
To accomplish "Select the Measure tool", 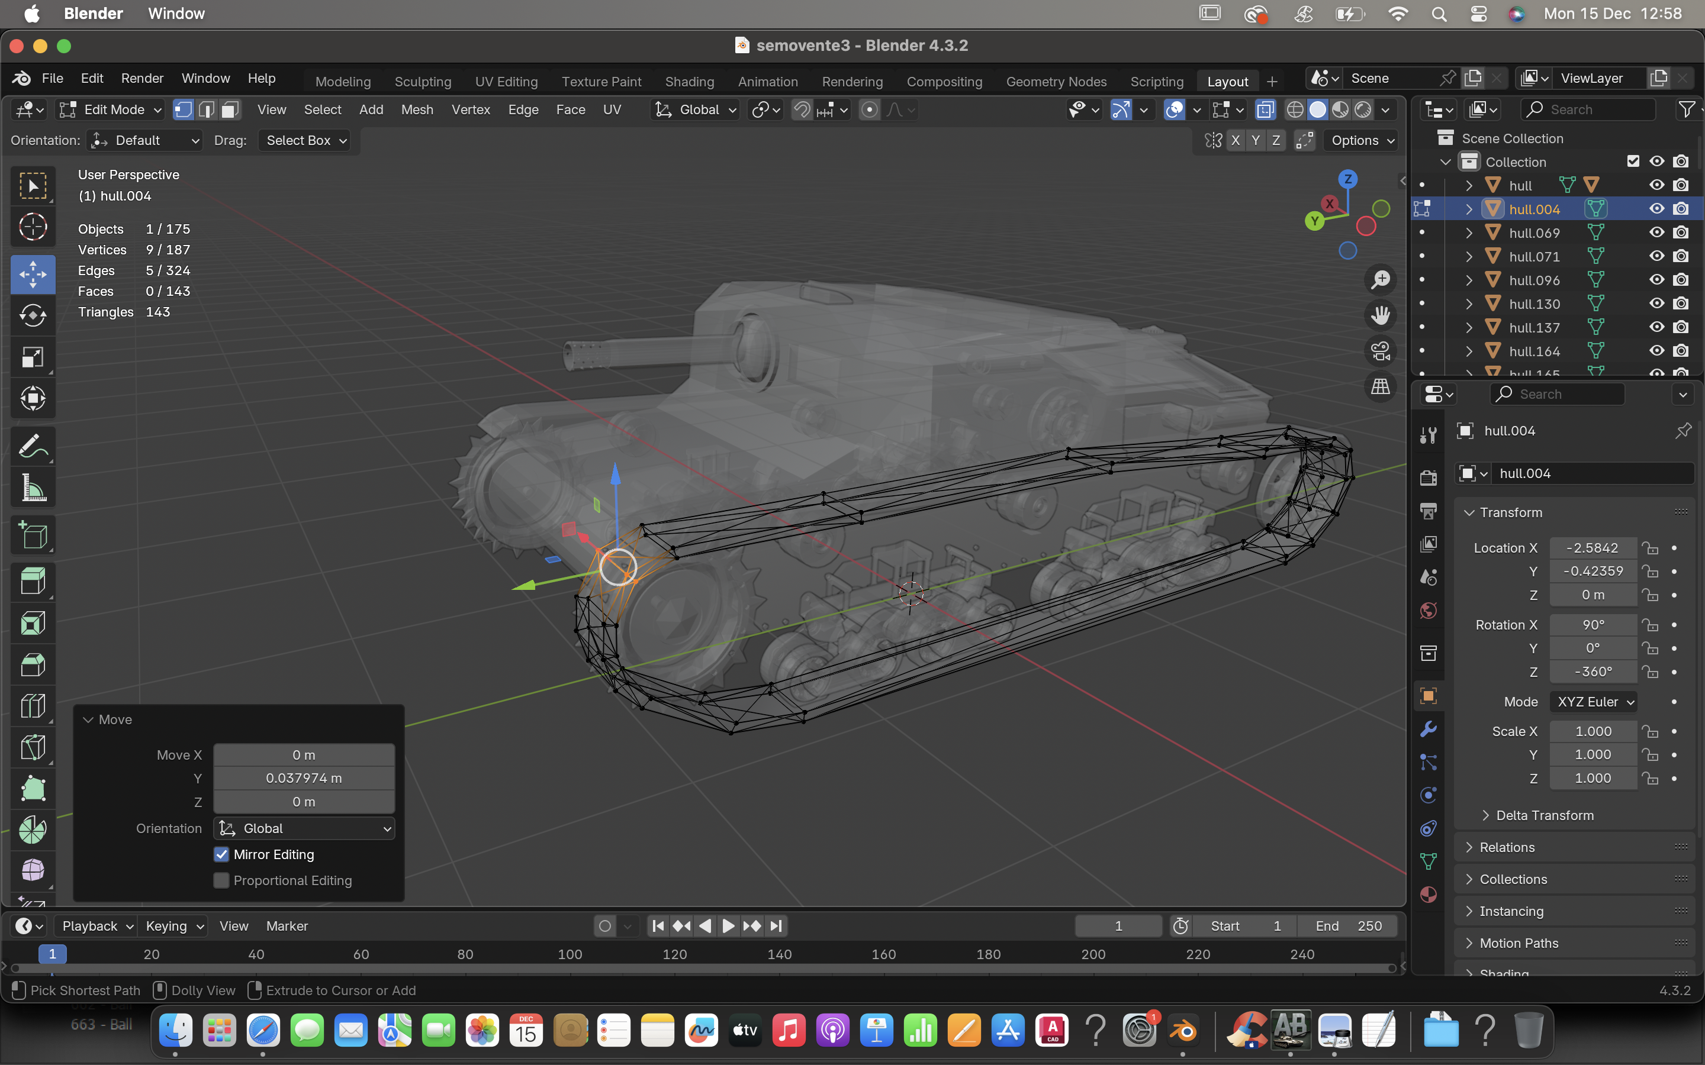I will (33, 487).
